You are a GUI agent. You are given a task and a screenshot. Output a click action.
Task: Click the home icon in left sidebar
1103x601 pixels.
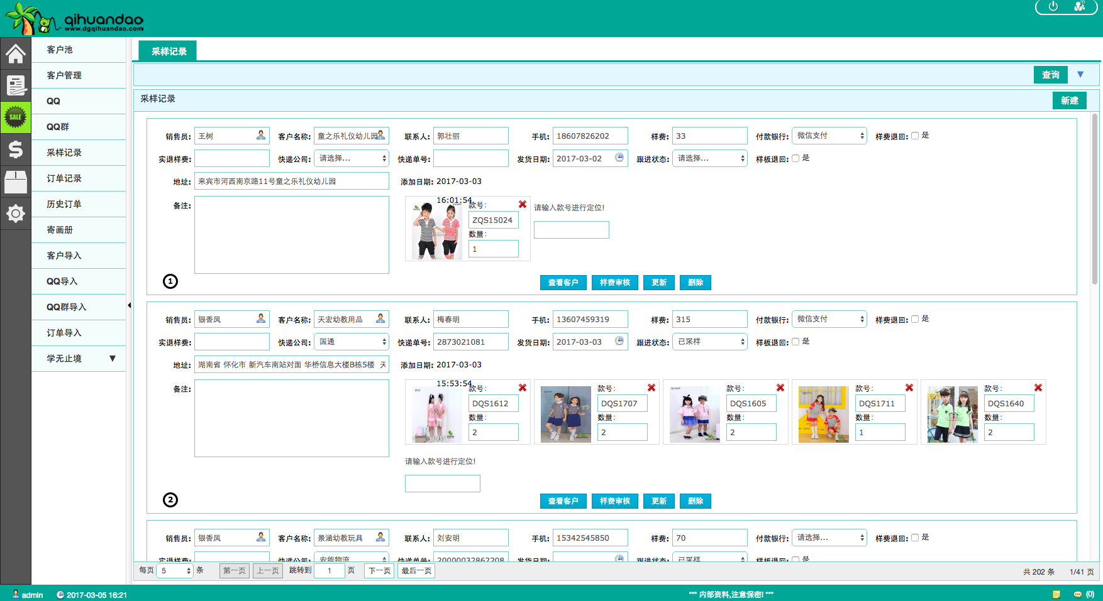(x=16, y=53)
